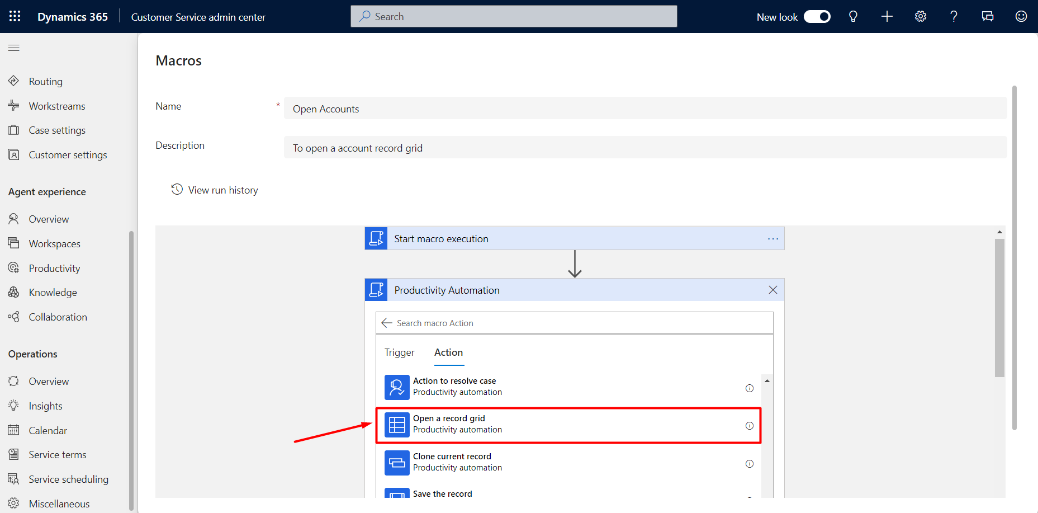Open the Collaboration section
This screenshot has width=1038, height=513.
point(58,317)
